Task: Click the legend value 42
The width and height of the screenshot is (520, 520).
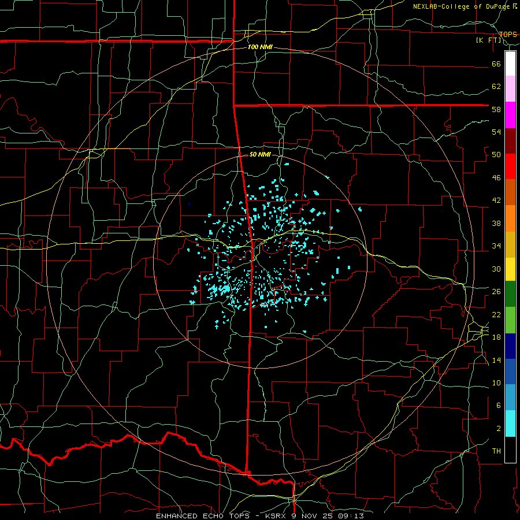Action: pos(496,200)
